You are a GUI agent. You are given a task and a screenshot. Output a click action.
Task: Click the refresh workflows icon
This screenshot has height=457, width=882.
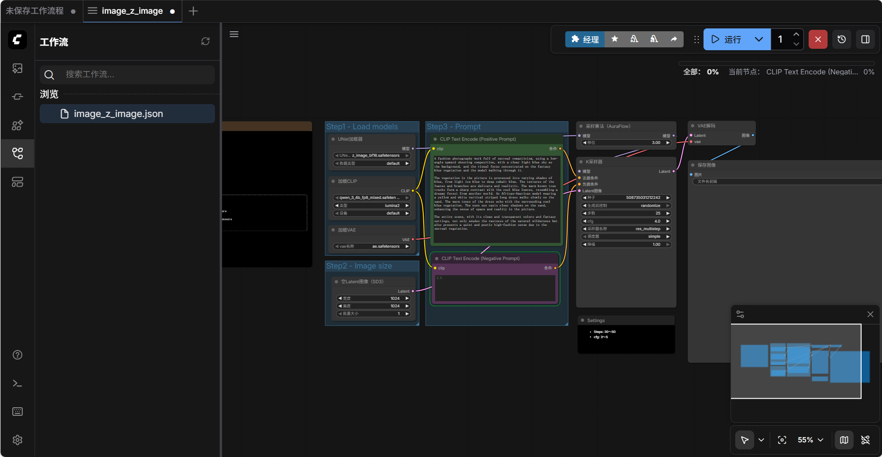(205, 42)
